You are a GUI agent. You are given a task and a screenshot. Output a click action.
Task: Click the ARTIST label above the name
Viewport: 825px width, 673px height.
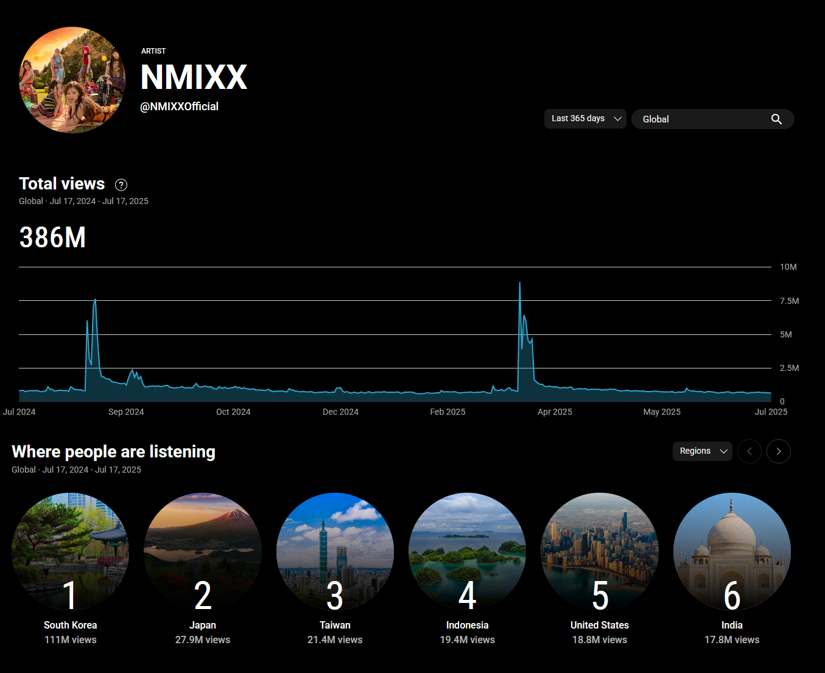[153, 51]
